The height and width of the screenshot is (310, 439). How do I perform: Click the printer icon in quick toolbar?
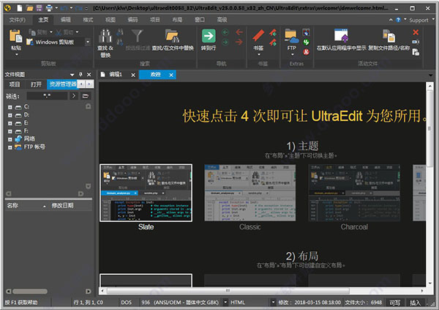point(49,8)
